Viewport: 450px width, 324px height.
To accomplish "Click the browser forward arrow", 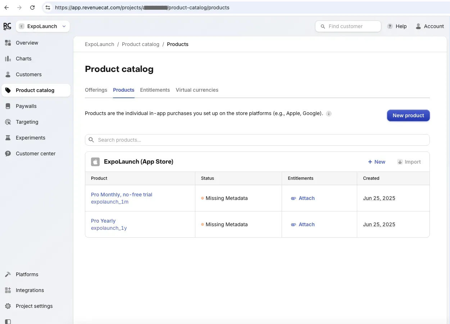I will [19, 8].
